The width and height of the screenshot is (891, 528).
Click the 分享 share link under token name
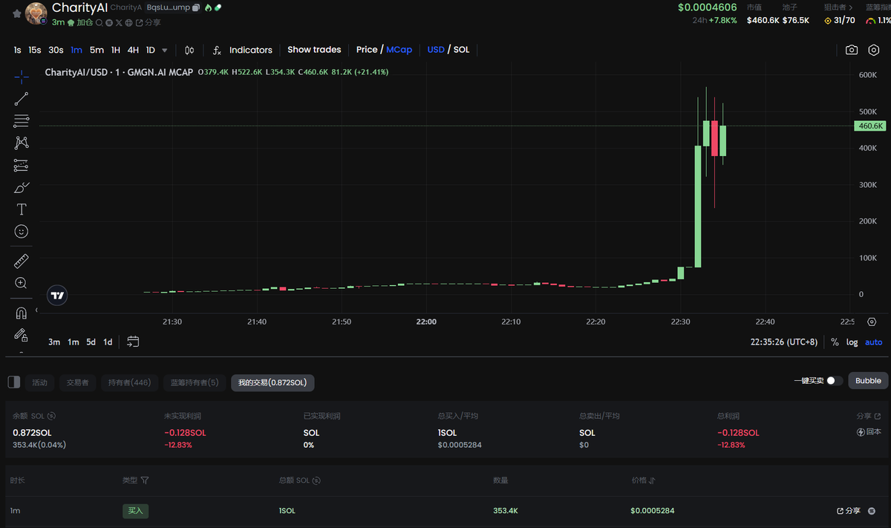[148, 23]
